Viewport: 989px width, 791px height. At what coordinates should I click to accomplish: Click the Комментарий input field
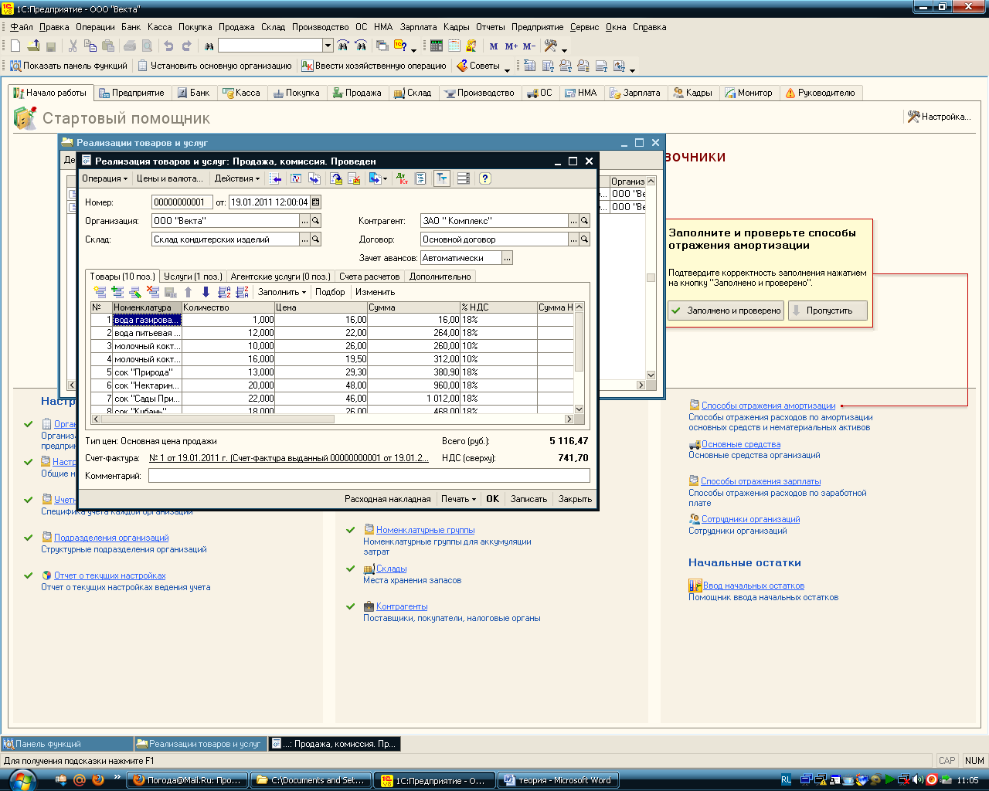coord(369,476)
